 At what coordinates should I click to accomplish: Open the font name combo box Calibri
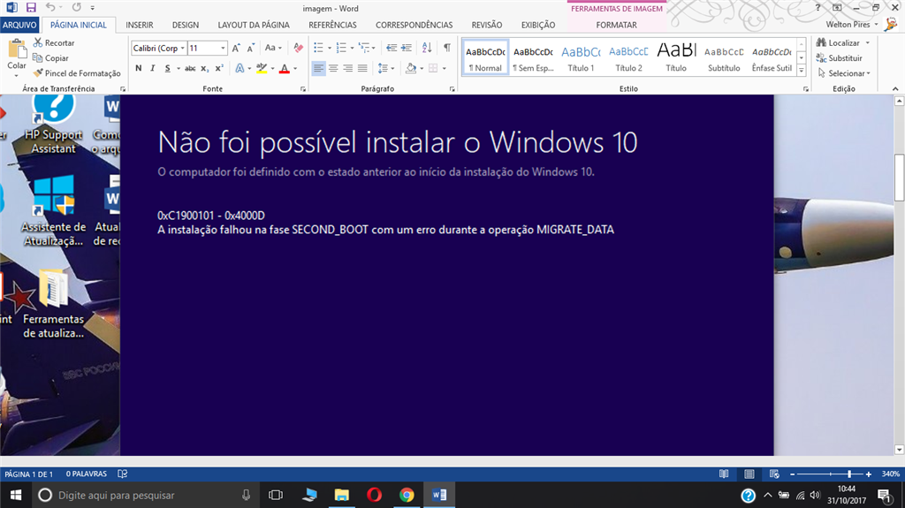[159, 48]
